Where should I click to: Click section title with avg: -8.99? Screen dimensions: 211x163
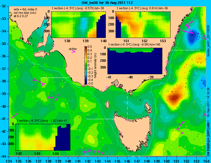coord(134,44)
